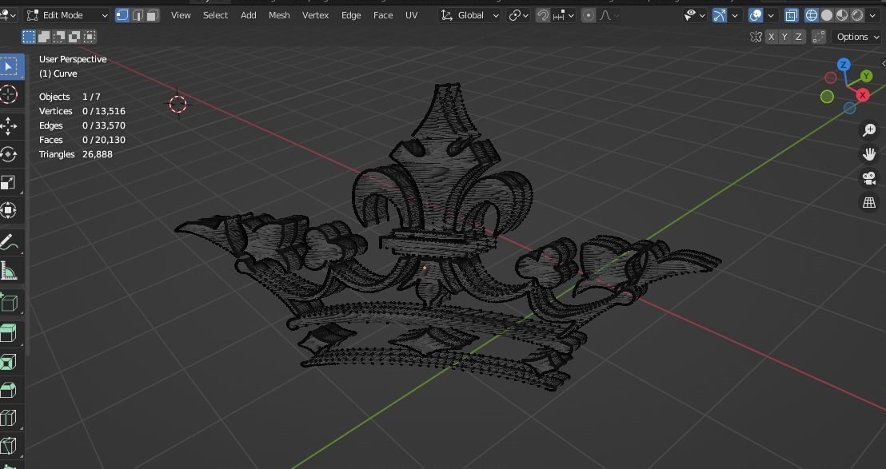Toggle viewport gizmos display

pos(720,15)
